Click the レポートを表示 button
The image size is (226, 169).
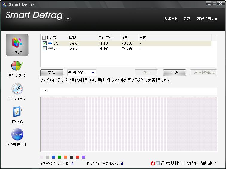203,73
